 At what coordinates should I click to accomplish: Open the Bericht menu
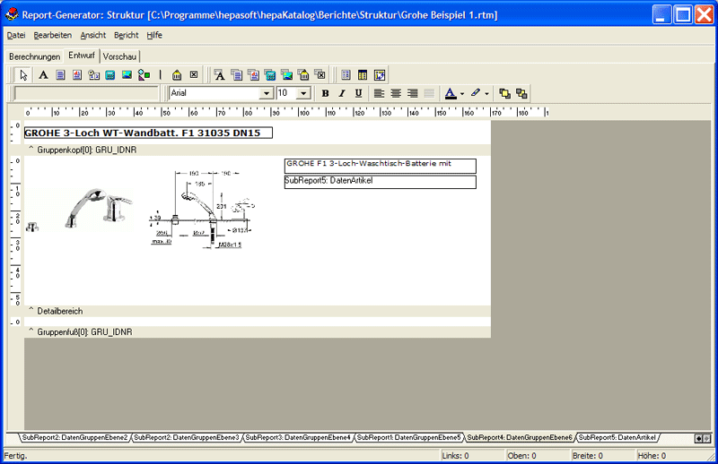coord(127,35)
